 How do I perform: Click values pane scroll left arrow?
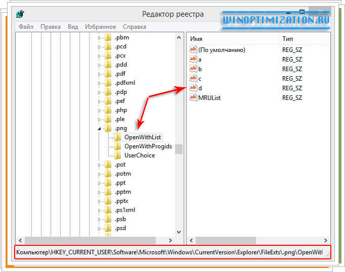tap(191, 240)
